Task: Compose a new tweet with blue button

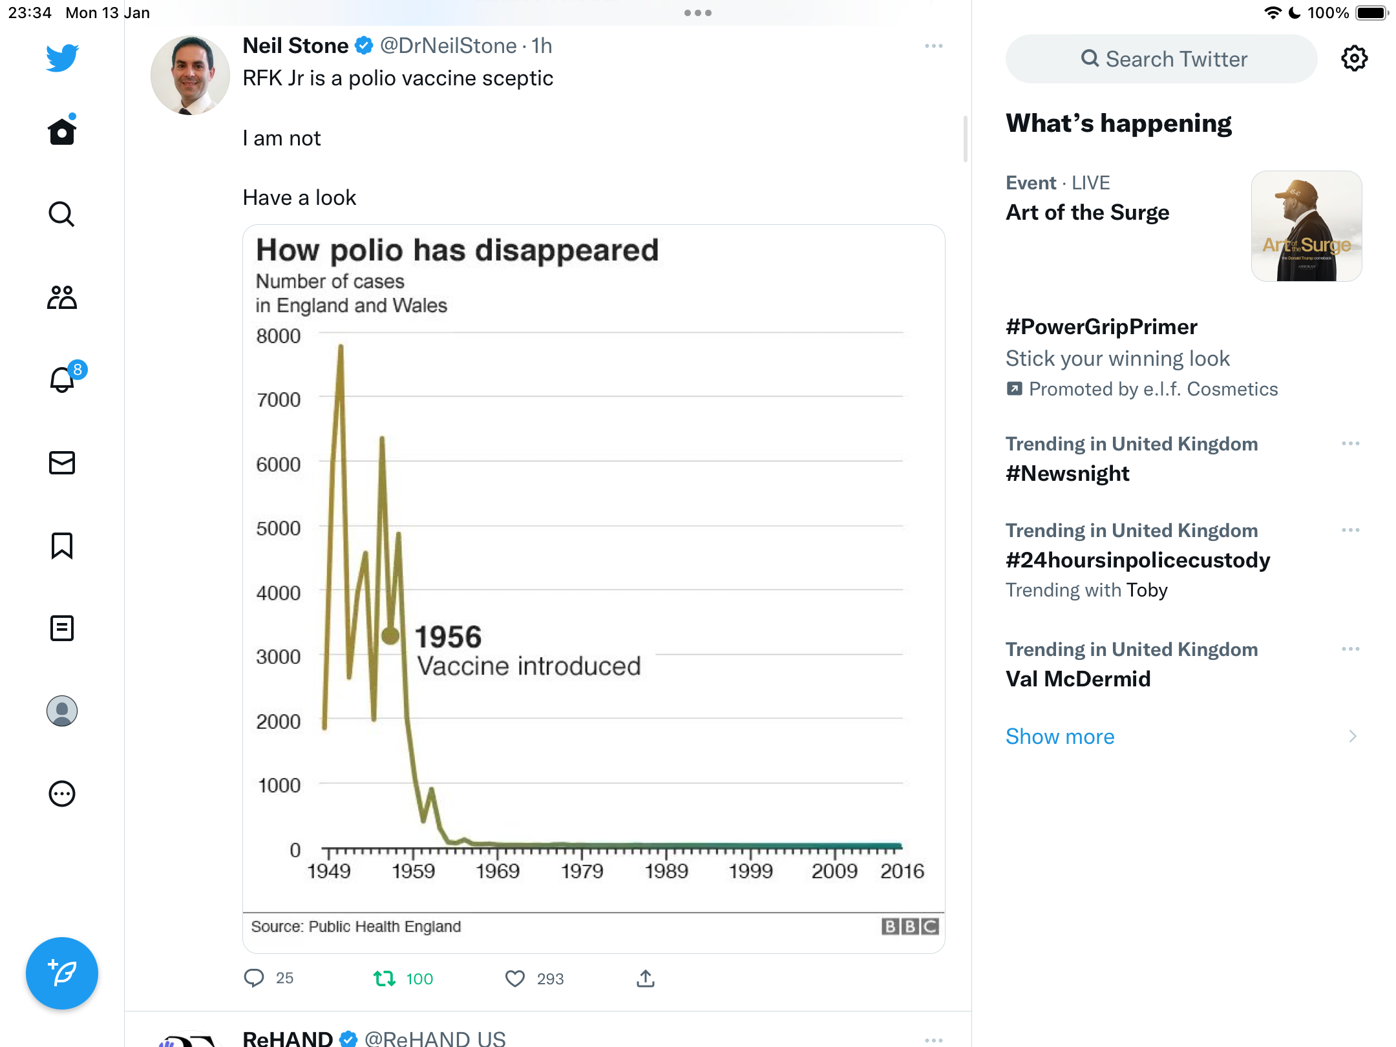Action: 62,973
